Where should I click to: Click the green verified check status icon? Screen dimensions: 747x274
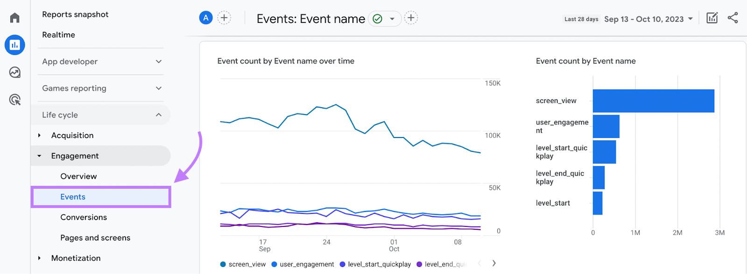tap(378, 19)
